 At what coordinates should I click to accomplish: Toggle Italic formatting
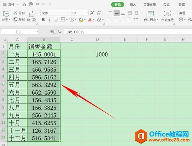[49, 20]
